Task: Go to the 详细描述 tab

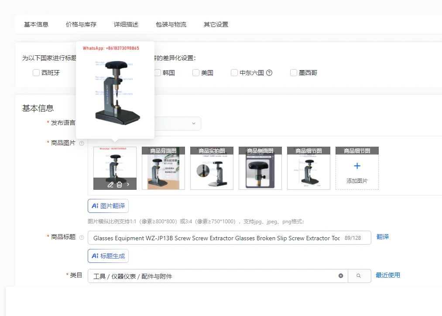Action: 126,24
